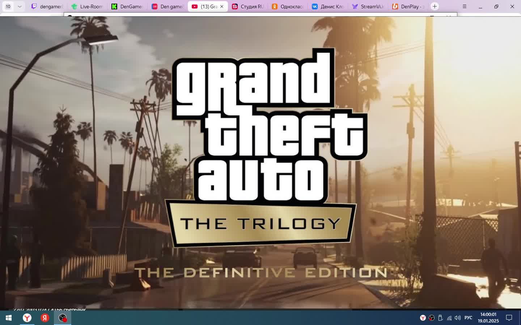Open a new browser tab
The width and height of the screenshot is (521, 325).
click(435, 6)
